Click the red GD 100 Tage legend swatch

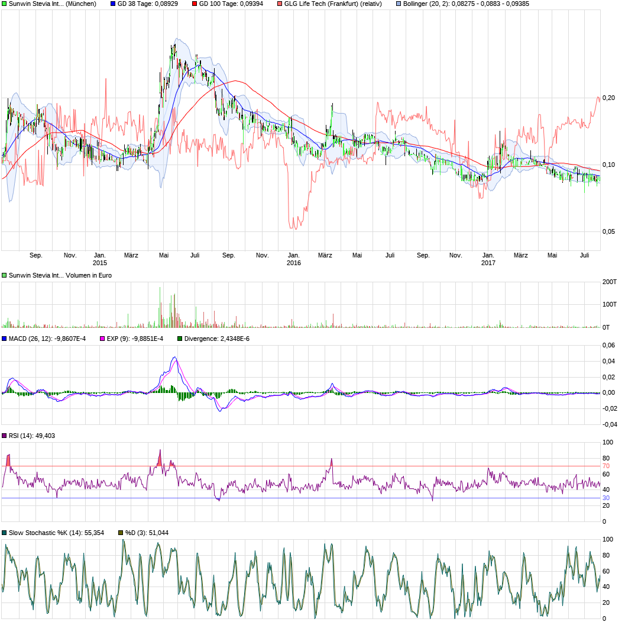[x=195, y=4]
